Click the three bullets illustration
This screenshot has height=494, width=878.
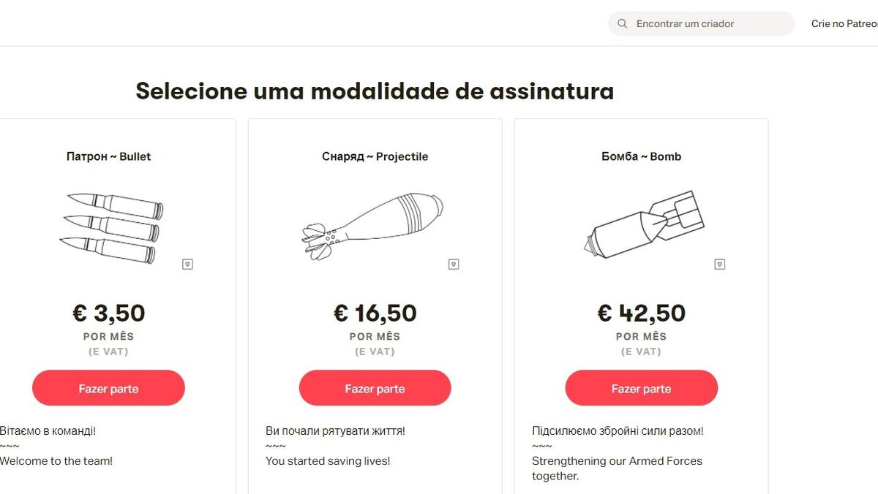[x=111, y=228]
